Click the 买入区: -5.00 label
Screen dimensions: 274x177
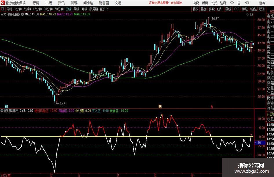coord(100,111)
